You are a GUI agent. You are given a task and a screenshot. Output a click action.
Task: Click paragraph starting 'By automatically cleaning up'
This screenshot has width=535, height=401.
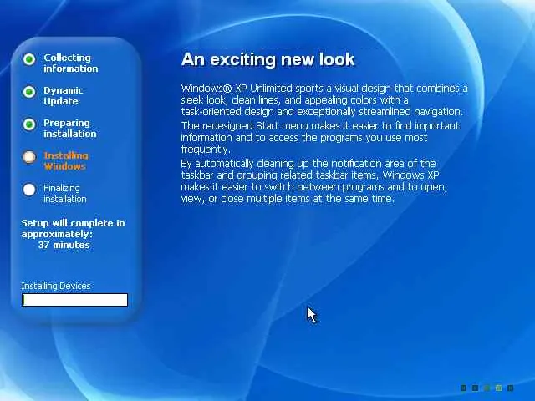tap(314, 180)
